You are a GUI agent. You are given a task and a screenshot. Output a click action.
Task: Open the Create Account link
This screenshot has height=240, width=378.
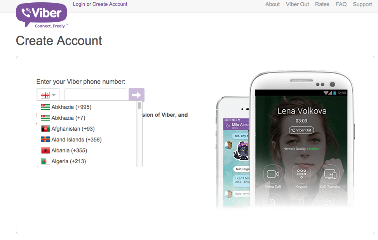[x=110, y=4]
